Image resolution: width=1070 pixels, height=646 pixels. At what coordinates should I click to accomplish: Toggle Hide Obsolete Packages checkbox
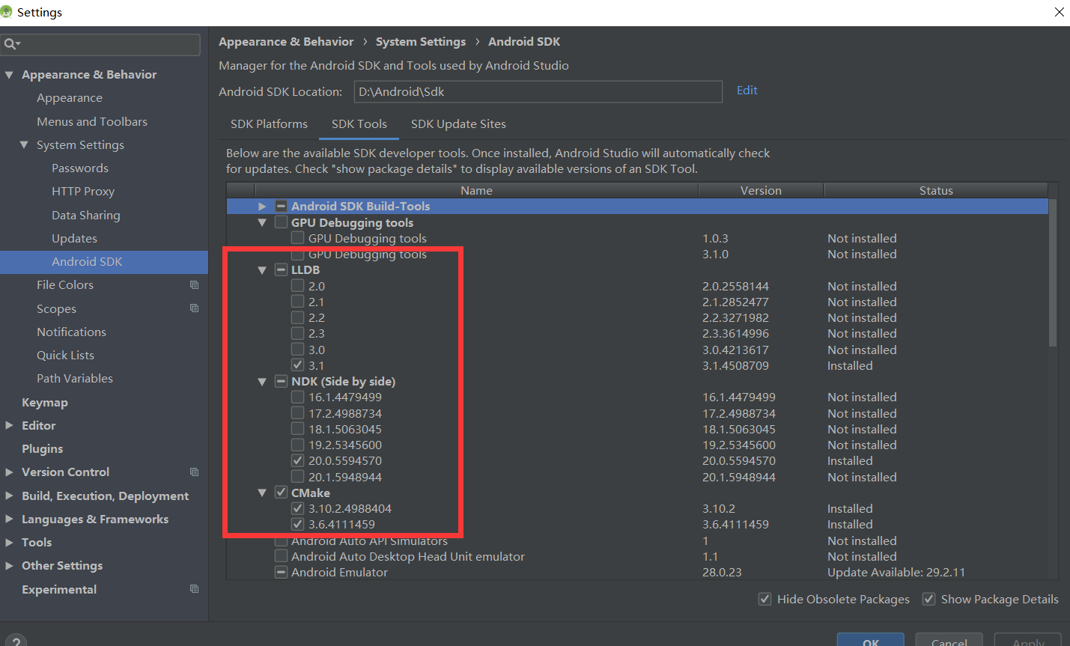(x=764, y=599)
